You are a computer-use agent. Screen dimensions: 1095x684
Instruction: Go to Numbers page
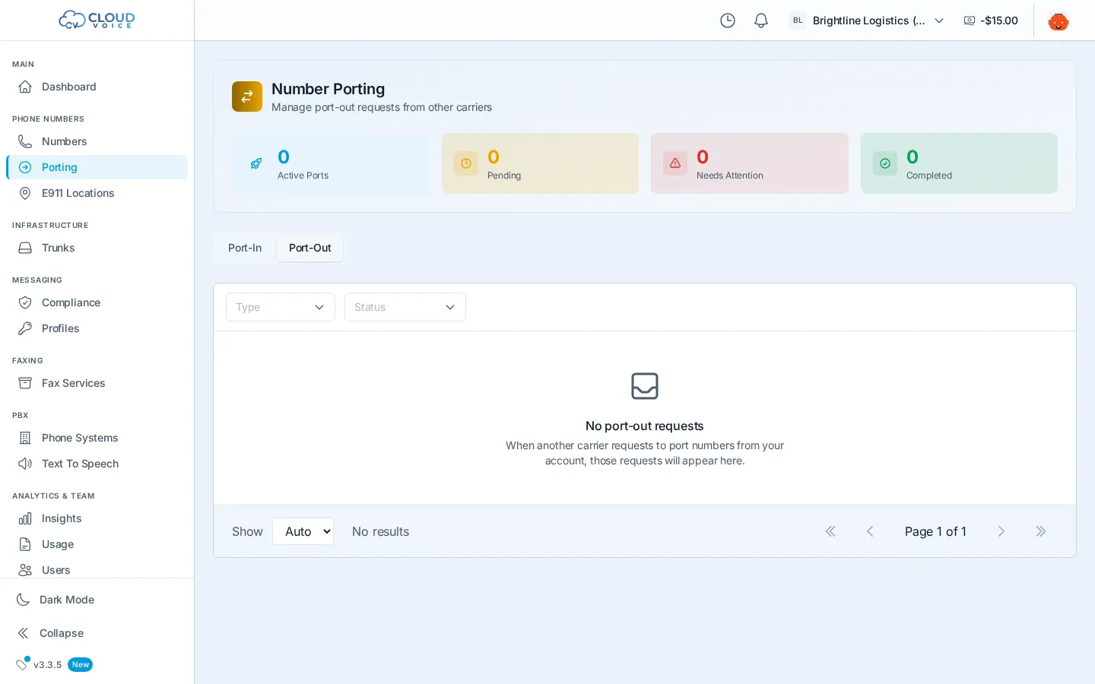tap(97, 141)
